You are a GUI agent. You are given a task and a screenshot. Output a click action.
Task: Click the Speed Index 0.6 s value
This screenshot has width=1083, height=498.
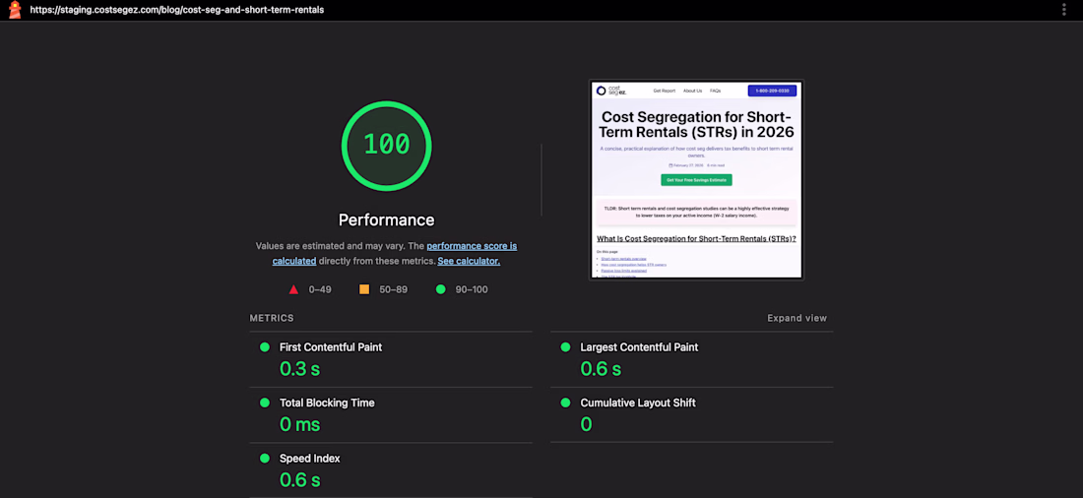click(299, 480)
